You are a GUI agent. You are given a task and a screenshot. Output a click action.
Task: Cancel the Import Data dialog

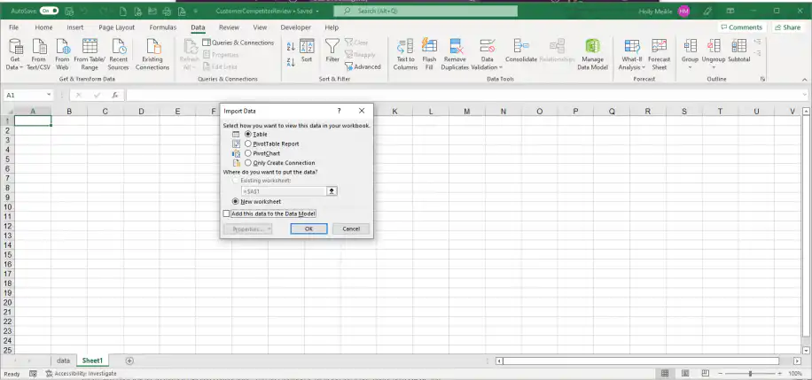(351, 229)
